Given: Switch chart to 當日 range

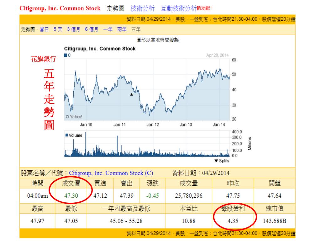Looking at the screenshot, I should pos(44,29).
